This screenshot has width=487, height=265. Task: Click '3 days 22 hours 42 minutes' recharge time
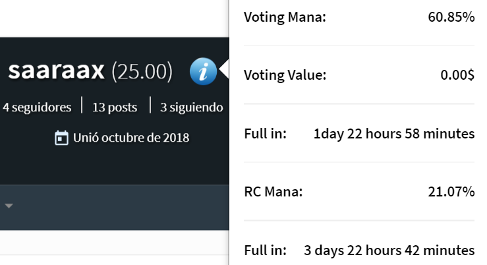click(x=389, y=250)
